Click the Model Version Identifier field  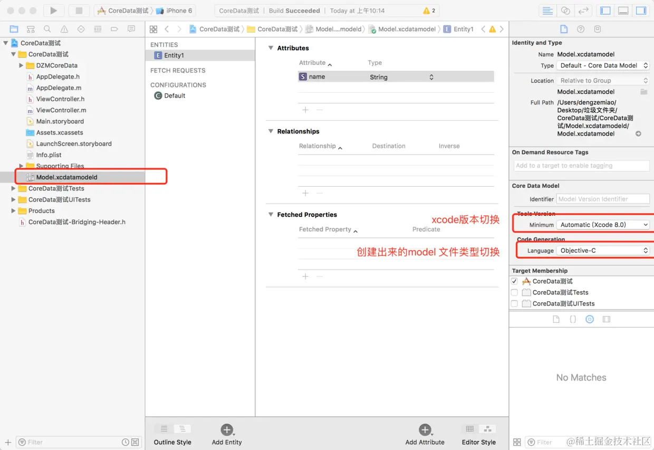[603, 199]
